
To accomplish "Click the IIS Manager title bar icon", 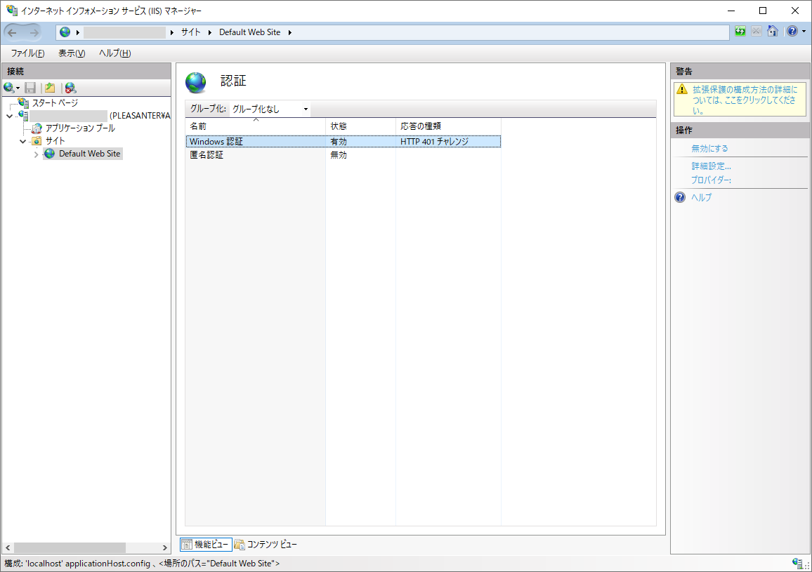I will click(11, 10).
